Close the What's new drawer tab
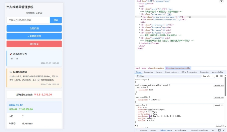Image resolution: width=227 pixels, height=132 pixels. pyautogui.click(x=172, y=130)
